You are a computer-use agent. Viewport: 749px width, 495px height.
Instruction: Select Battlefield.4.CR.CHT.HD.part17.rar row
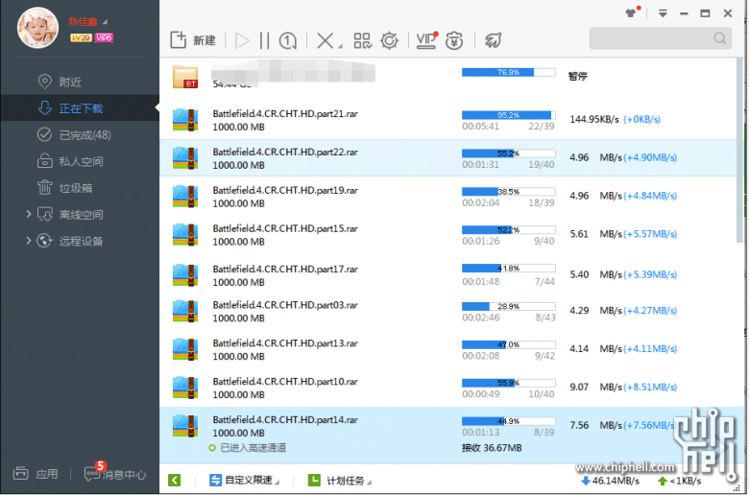pos(447,275)
